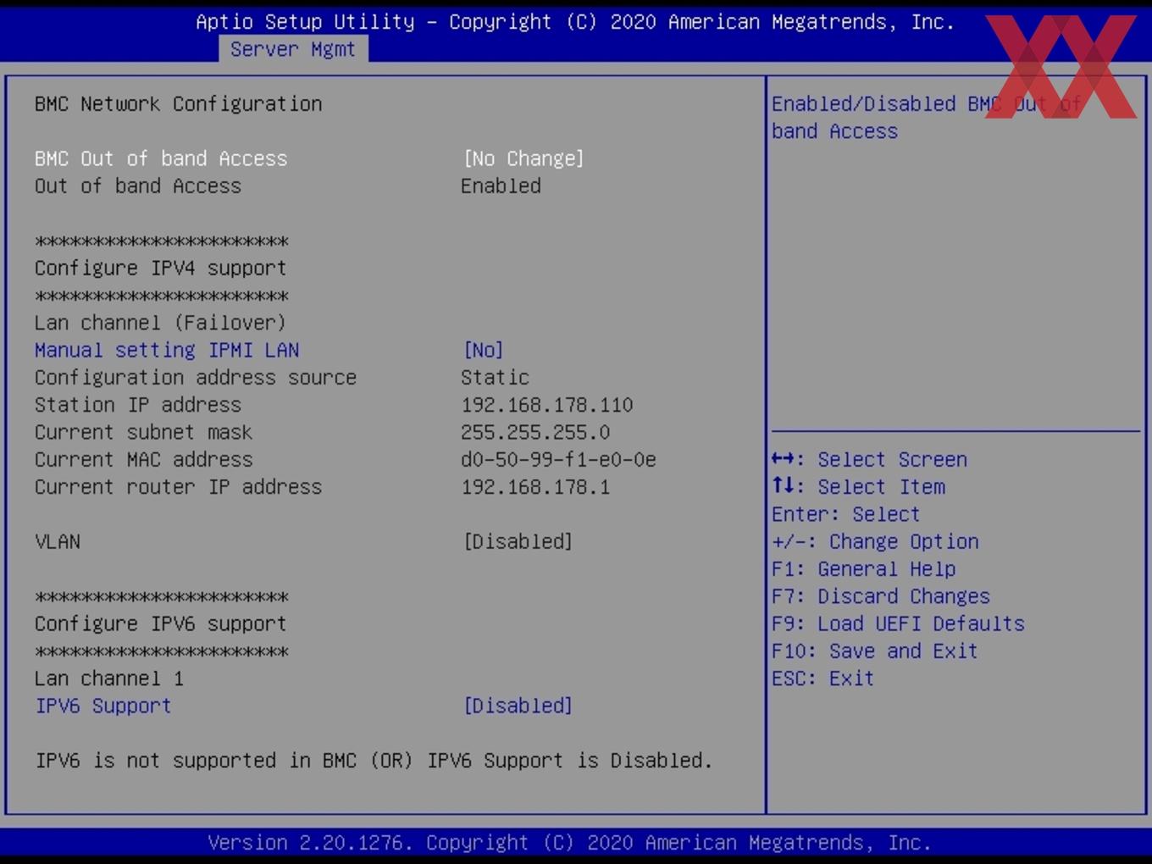
Task: Click MAC address d0-50-99-f1-e0-0e
Action: [558, 459]
